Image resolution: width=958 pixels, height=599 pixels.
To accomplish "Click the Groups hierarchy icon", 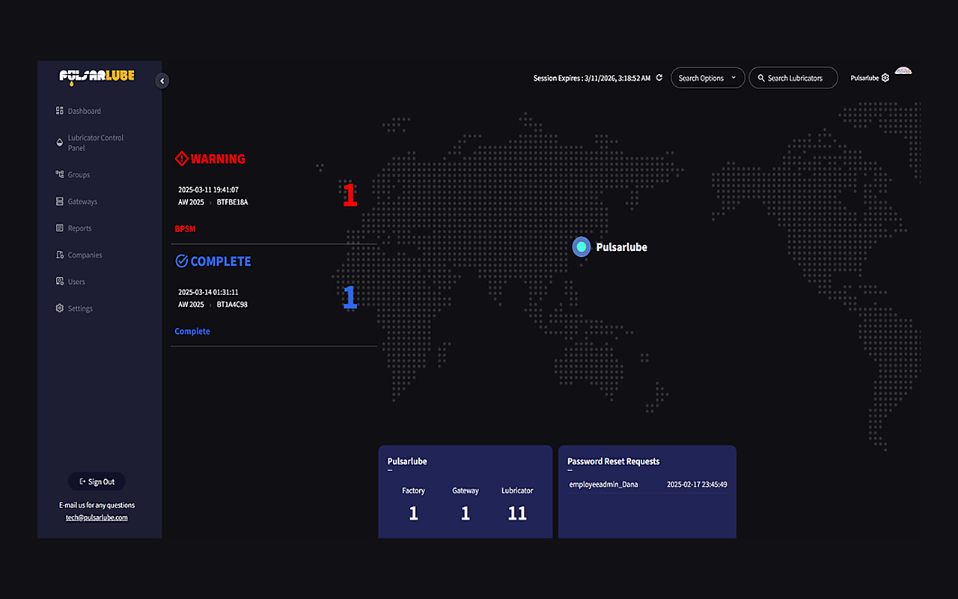I will click(60, 174).
